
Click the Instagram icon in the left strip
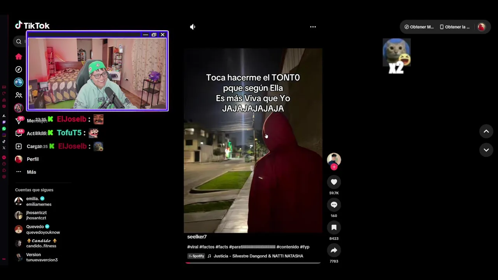4,135
